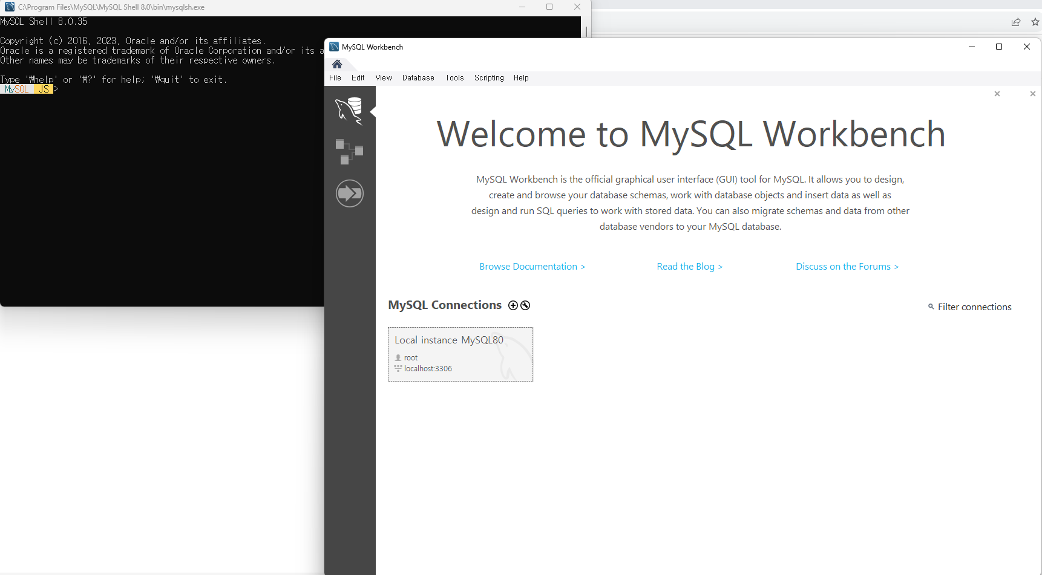Maximize the MySQL Shell window
1042x575 pixels.
[x=549, y=7]
